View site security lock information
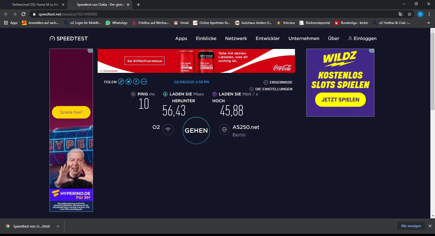435x236 pixels. (34, 14)
